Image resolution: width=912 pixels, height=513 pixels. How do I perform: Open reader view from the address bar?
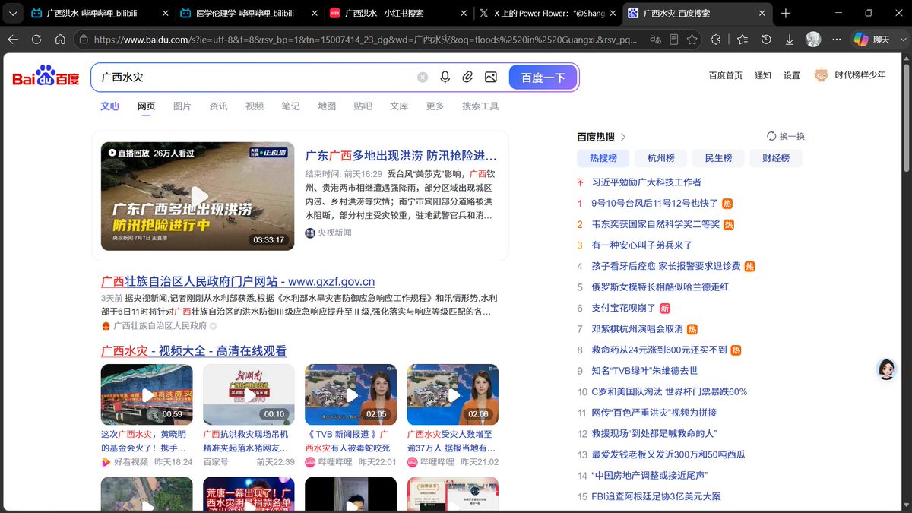(673, 40)
